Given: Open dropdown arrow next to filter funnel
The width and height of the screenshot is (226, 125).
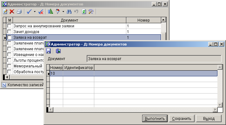Looking at the screenshot, I should tap(63, 11).
